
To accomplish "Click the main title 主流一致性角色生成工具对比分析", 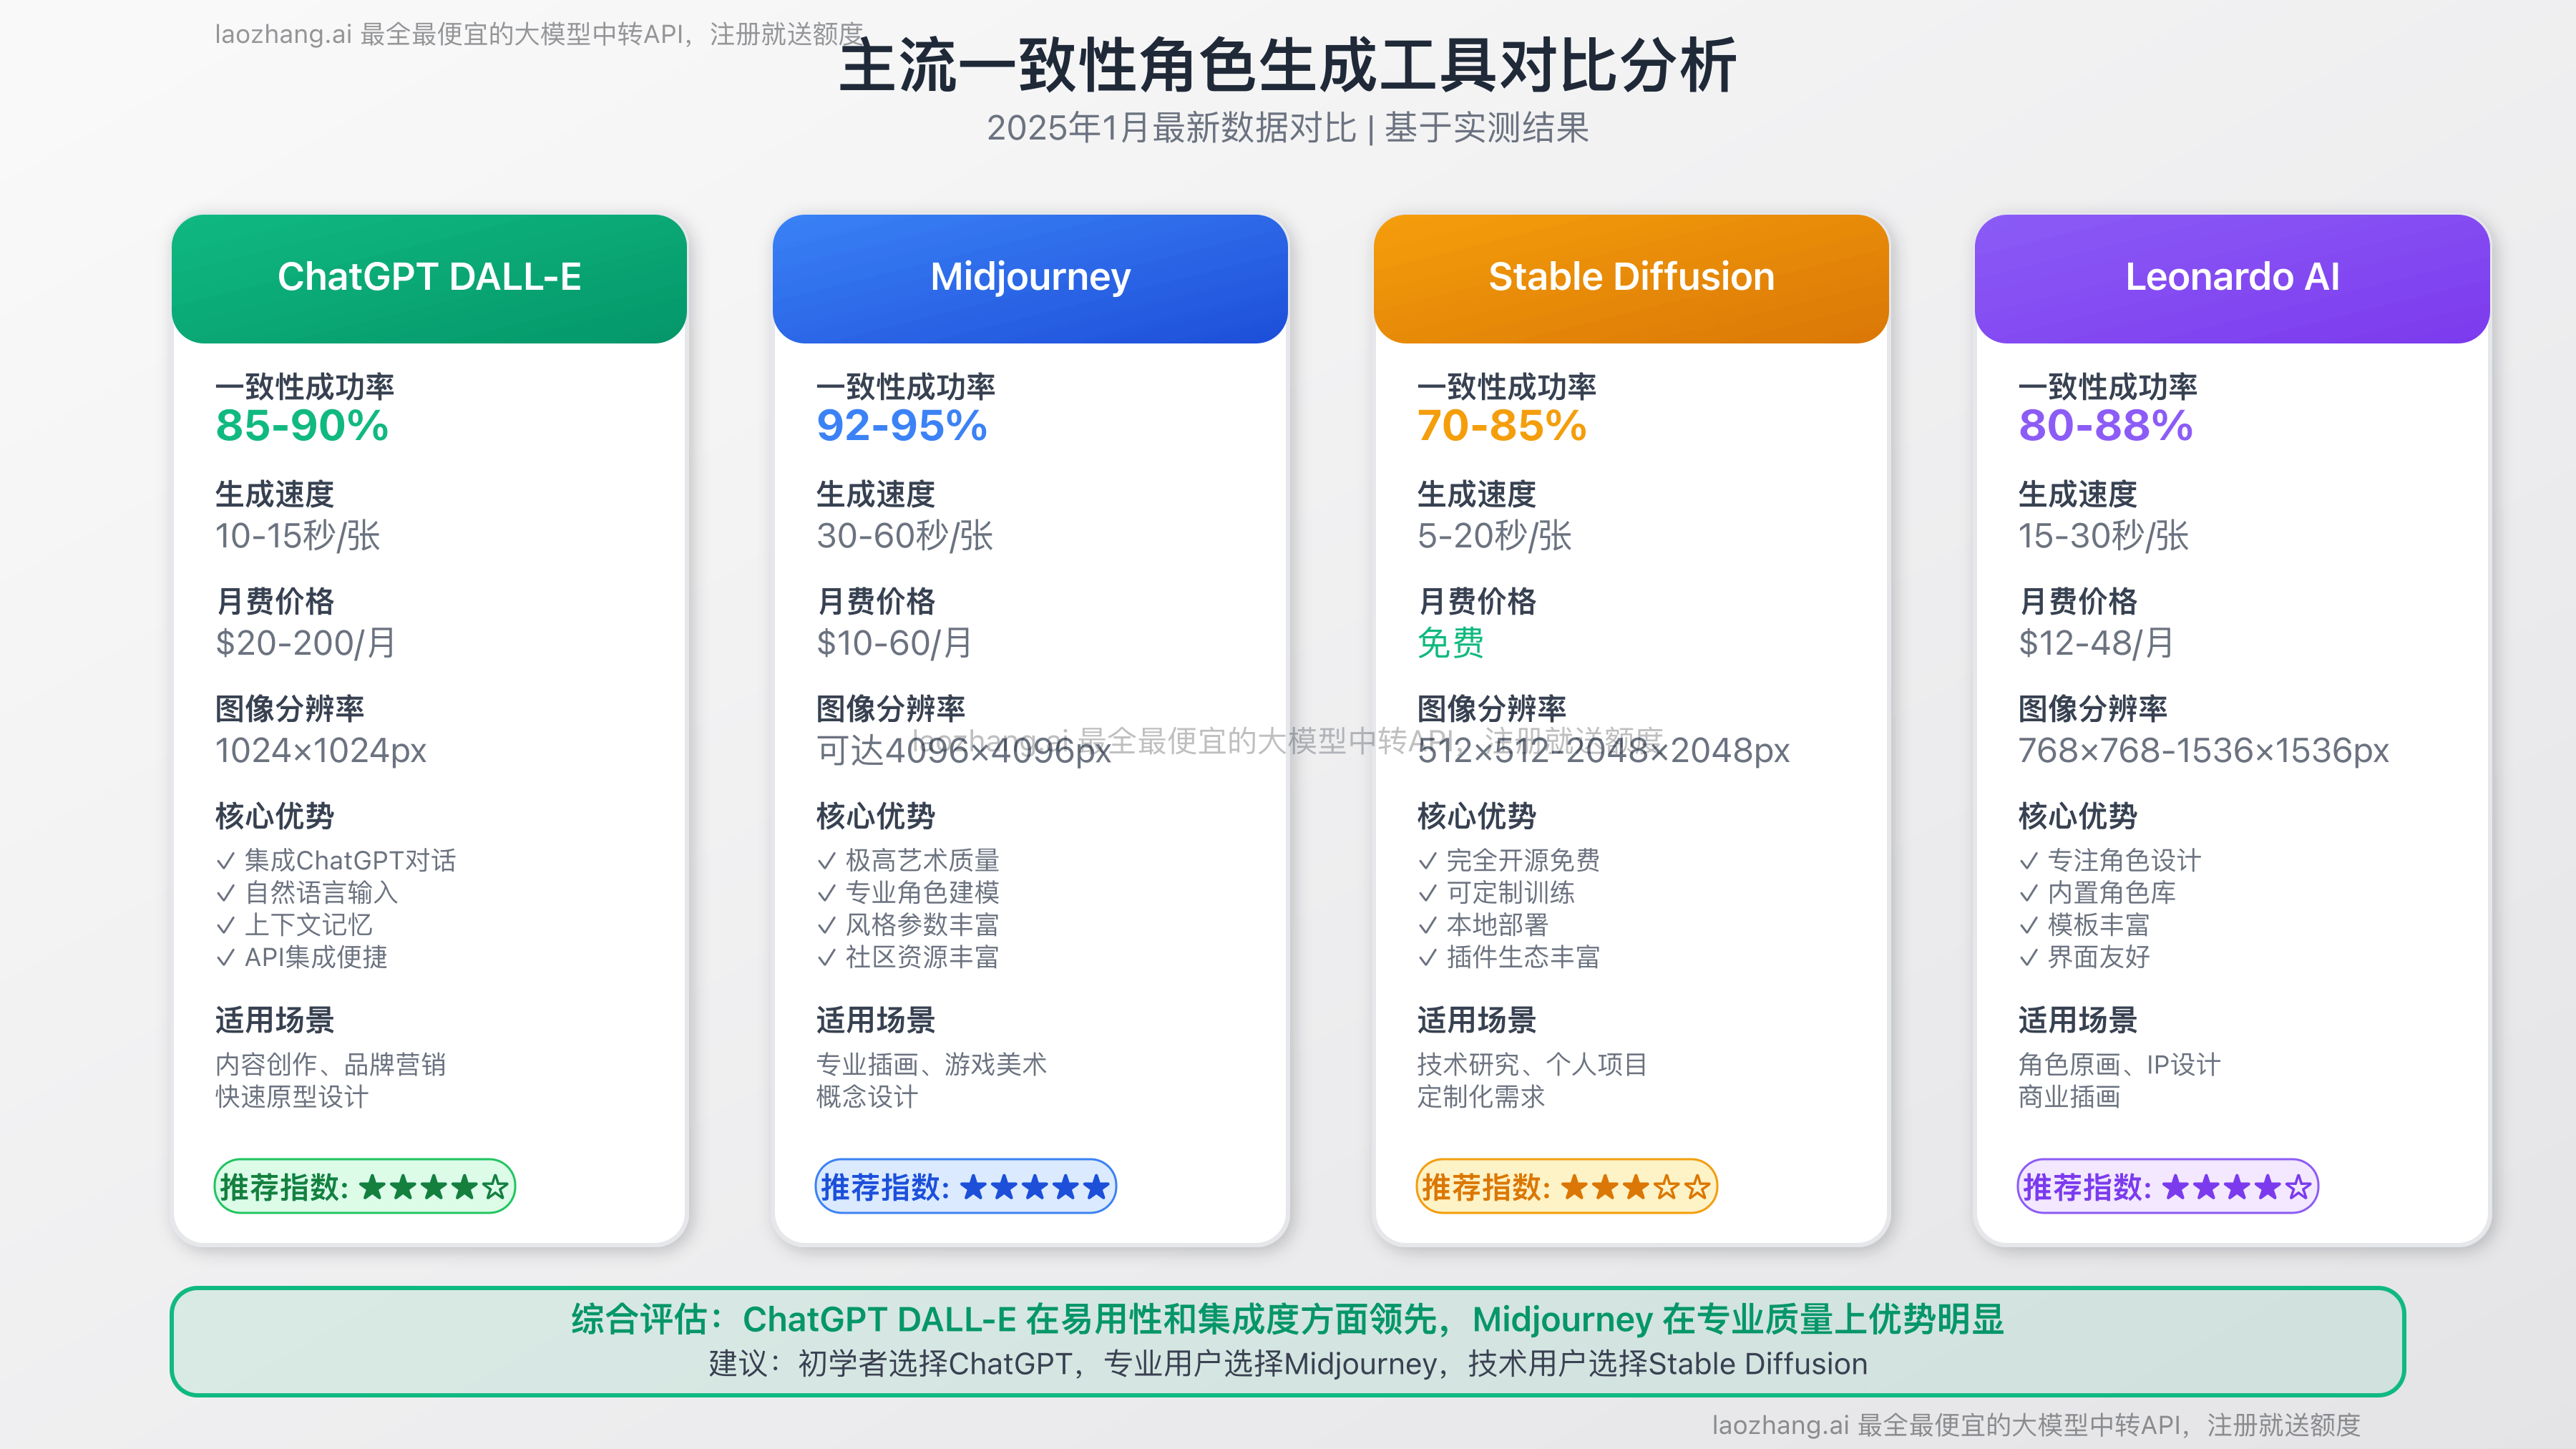I will [x=1288, y=66].
